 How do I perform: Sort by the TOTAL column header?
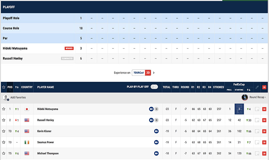[167, 87]
